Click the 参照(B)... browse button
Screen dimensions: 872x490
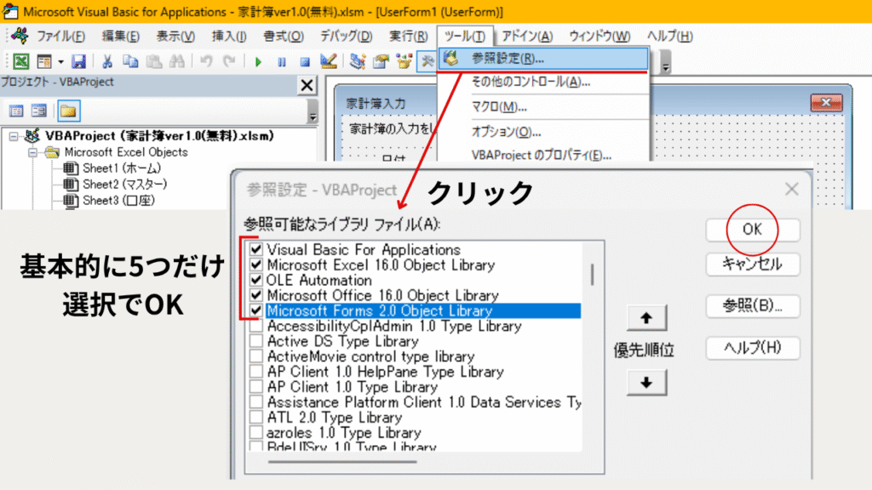[753, 306]
